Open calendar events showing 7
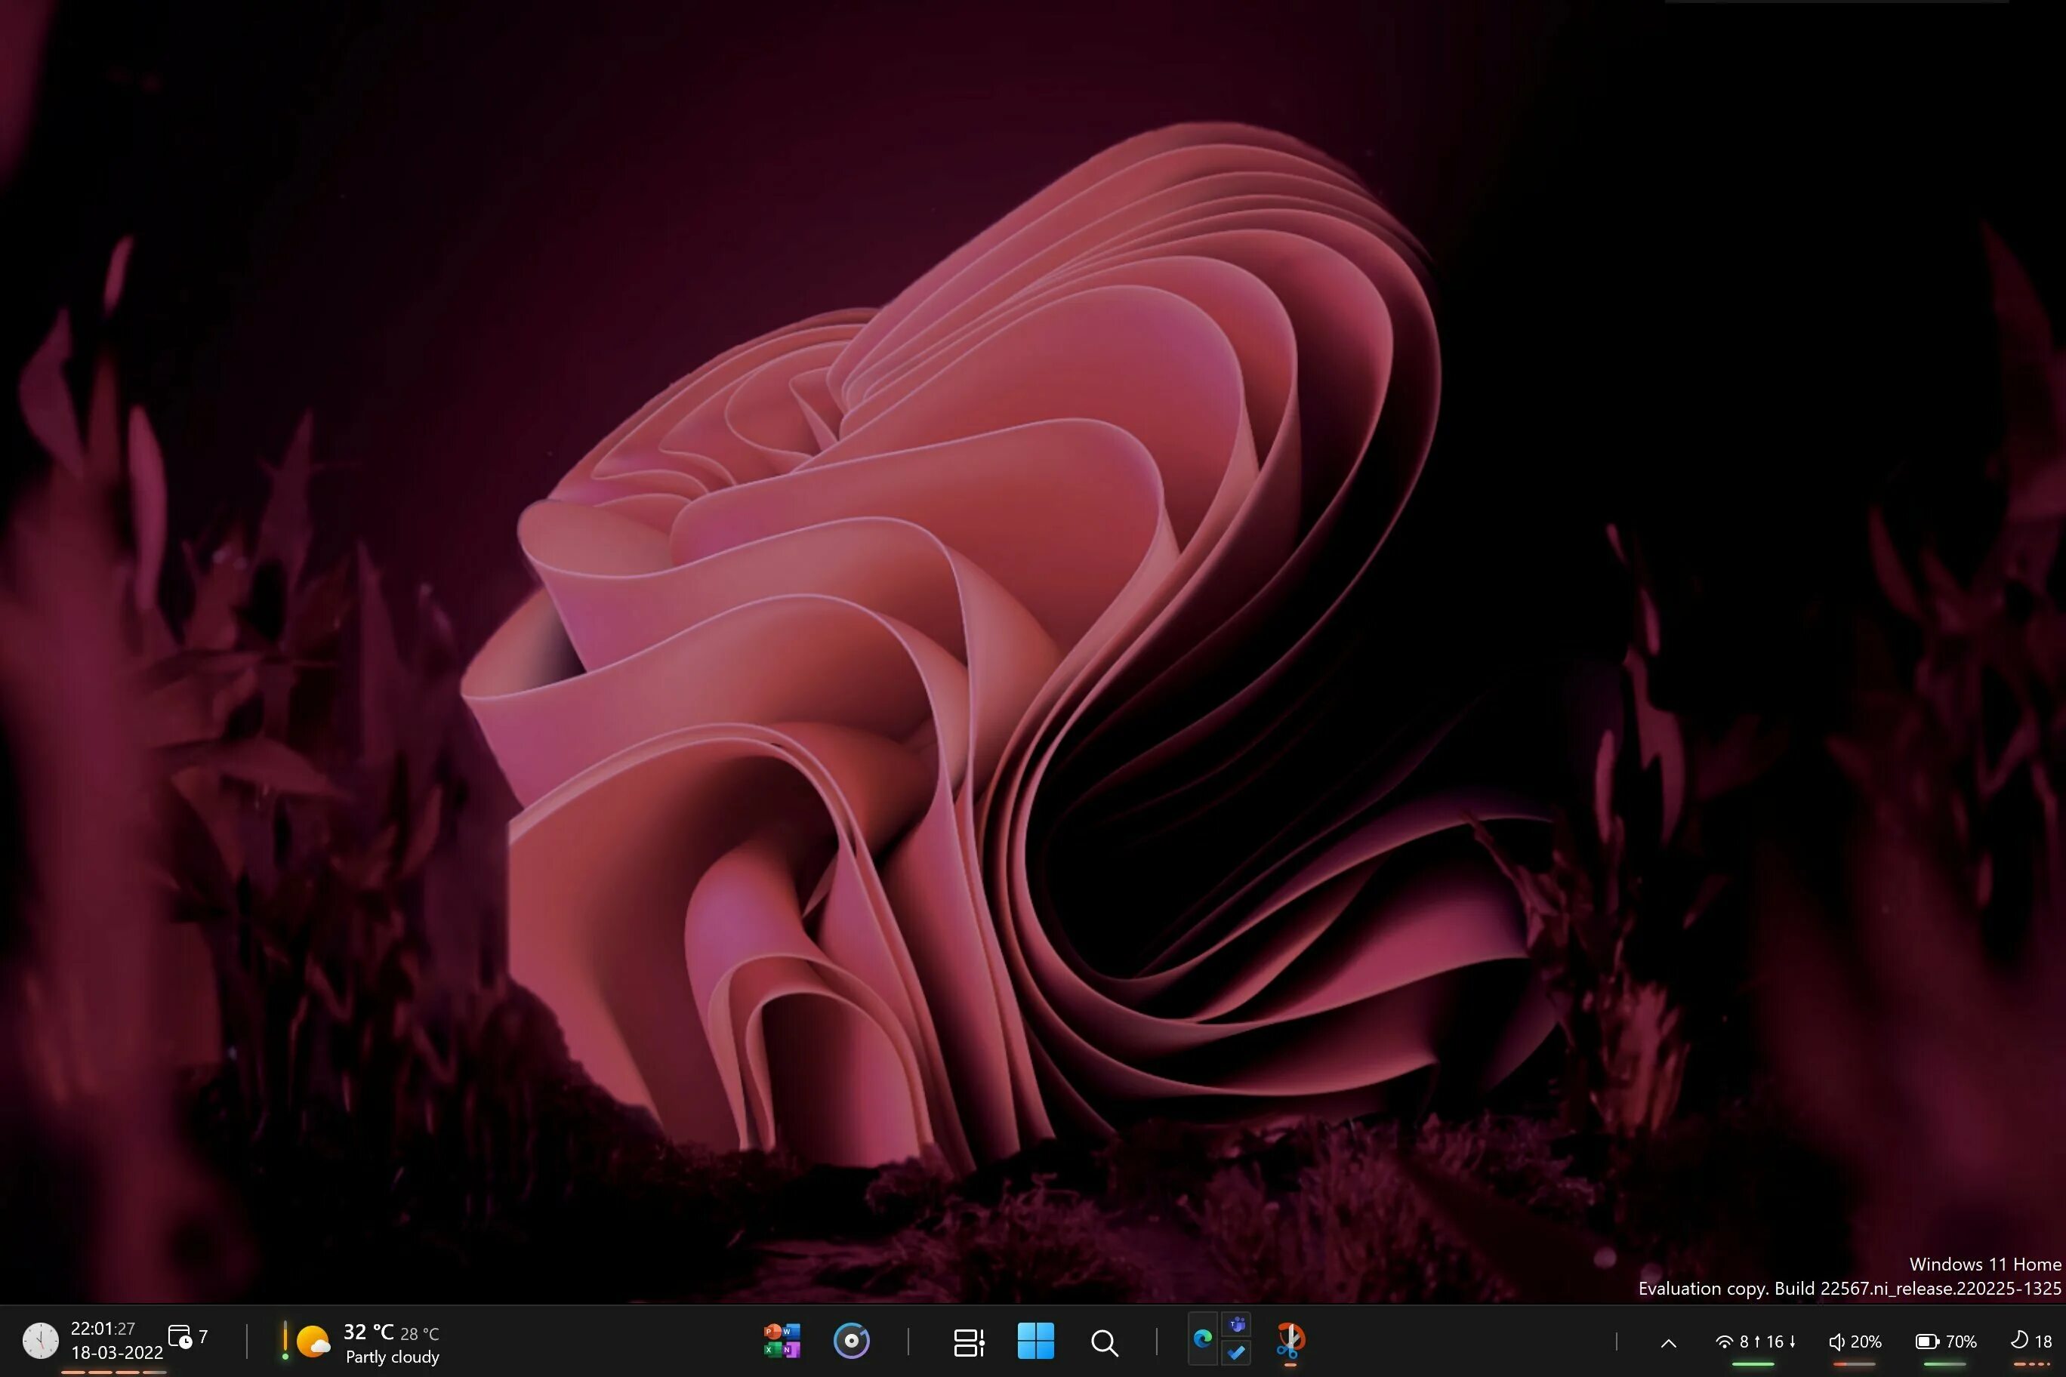This screenshot has width=2066, height=1377. coord(187,1336)
